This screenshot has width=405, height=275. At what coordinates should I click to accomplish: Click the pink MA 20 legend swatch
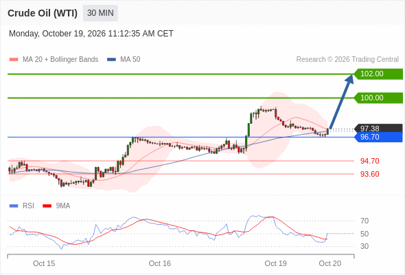14,60
